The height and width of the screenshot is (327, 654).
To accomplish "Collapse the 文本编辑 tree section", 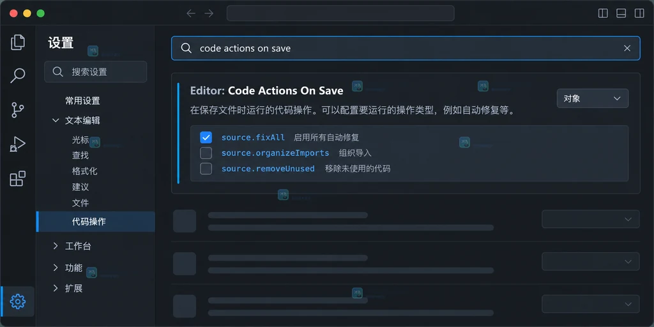I will 56,121.
